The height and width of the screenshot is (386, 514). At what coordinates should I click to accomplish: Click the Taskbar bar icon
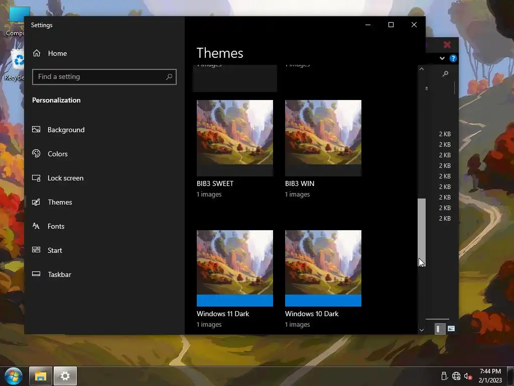coord(36,274)
